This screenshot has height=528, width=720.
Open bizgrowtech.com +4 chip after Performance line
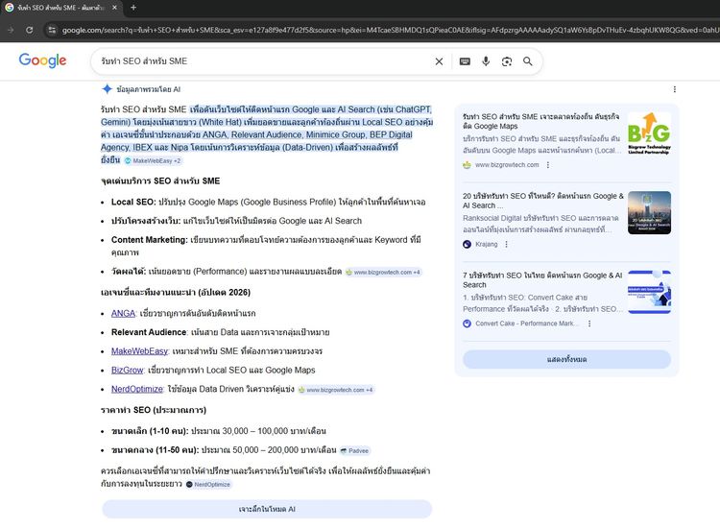click(x=383, y=273)
